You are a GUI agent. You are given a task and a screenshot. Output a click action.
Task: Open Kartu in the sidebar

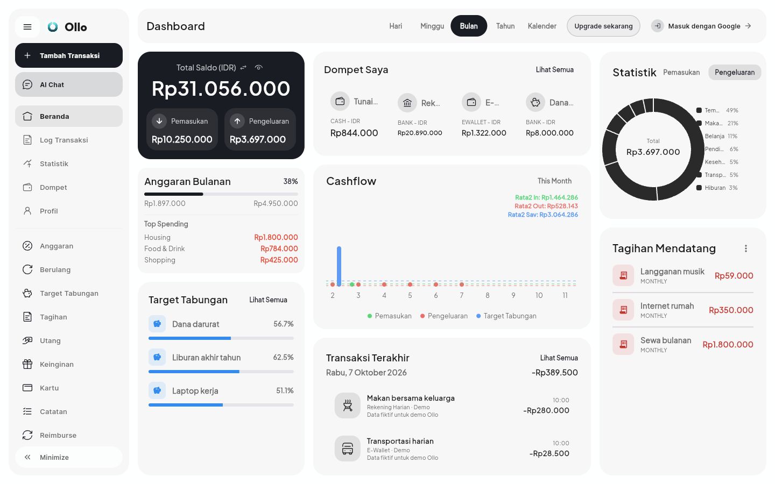69,388
